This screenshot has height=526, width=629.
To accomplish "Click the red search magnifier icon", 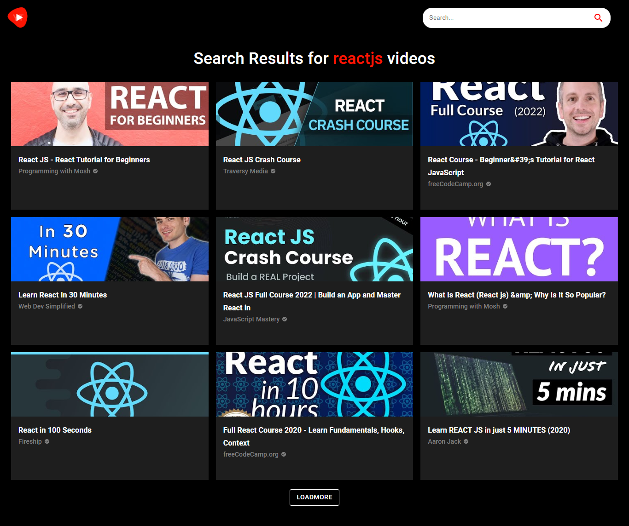I will point(598,17).
